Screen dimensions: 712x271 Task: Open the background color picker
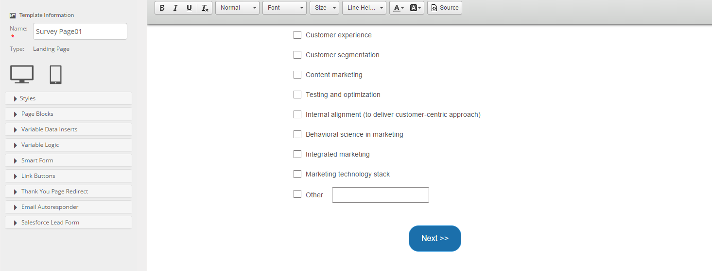pos(416,8)
